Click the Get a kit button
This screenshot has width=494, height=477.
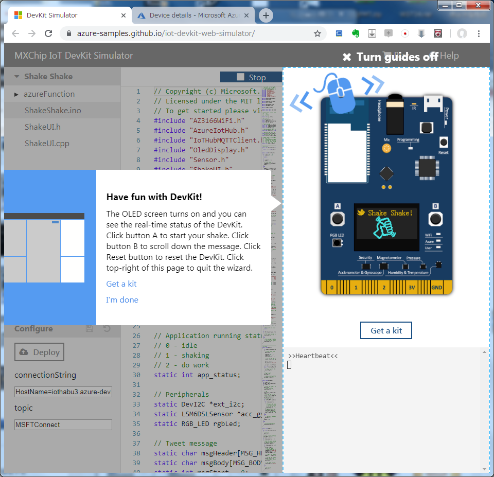(x=386, y=330)
